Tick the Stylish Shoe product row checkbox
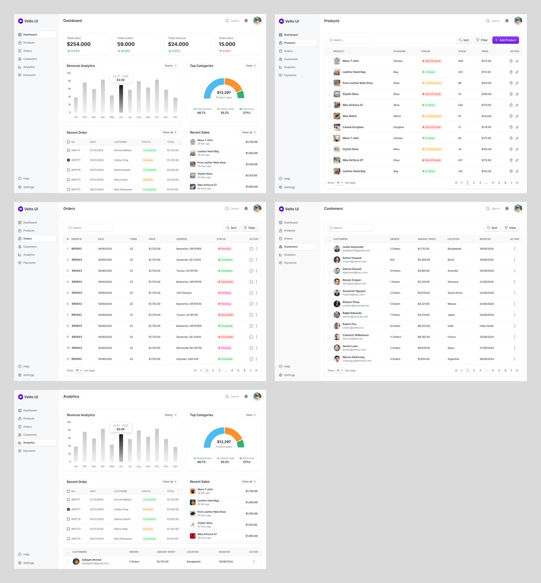 tap(329, 94)
